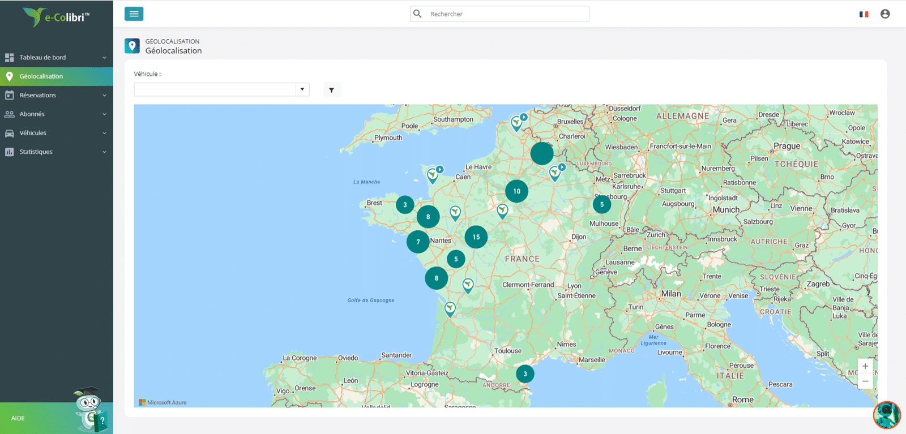
Task: Open the Abonnés menu item
Action: [x=57, y=114]
